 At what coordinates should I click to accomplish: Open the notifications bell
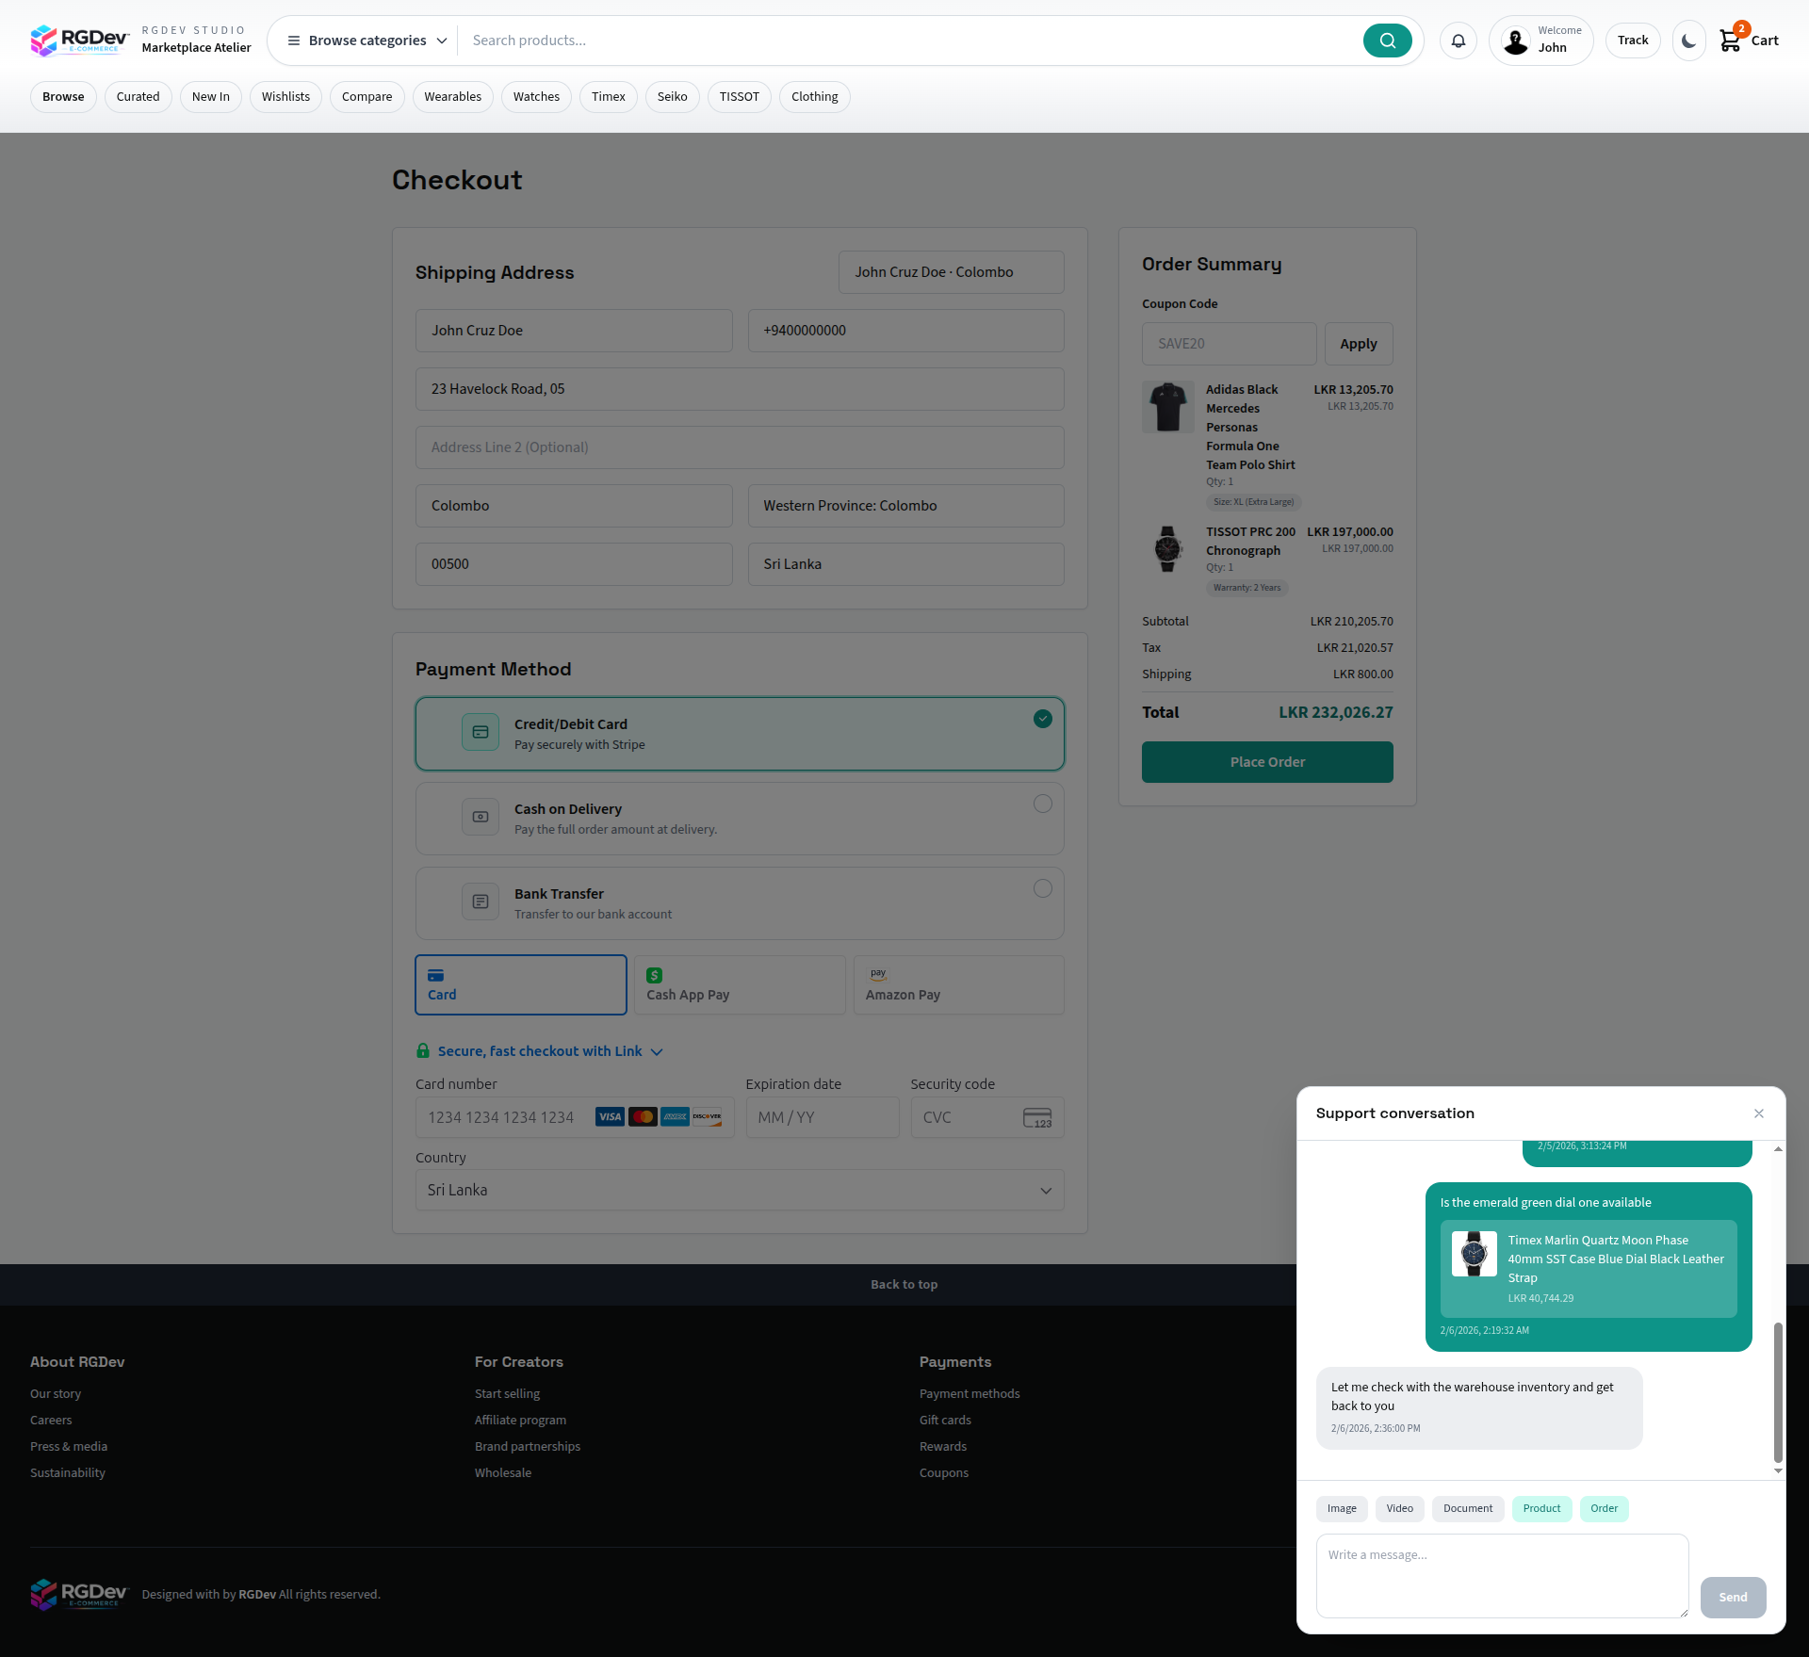pos(1458,40)
